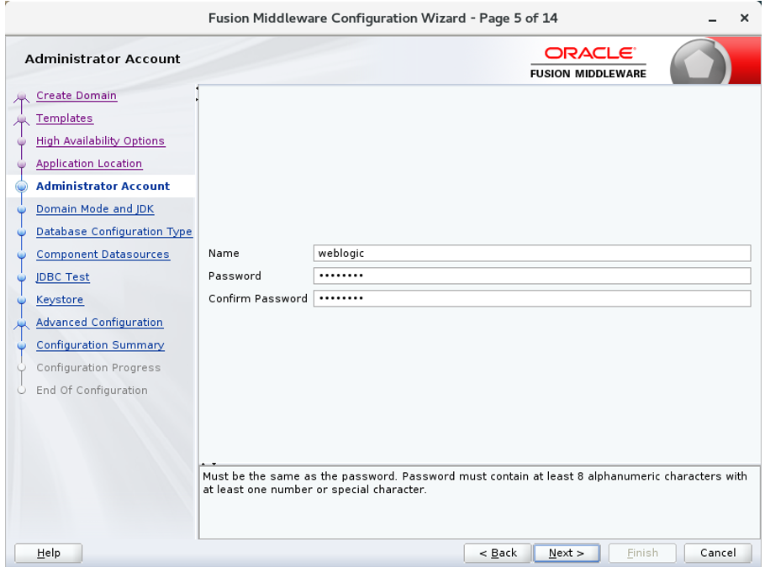Click the Advanced Configuration step marker
This screenshot has height=567, width=765.
pos(22,323)
